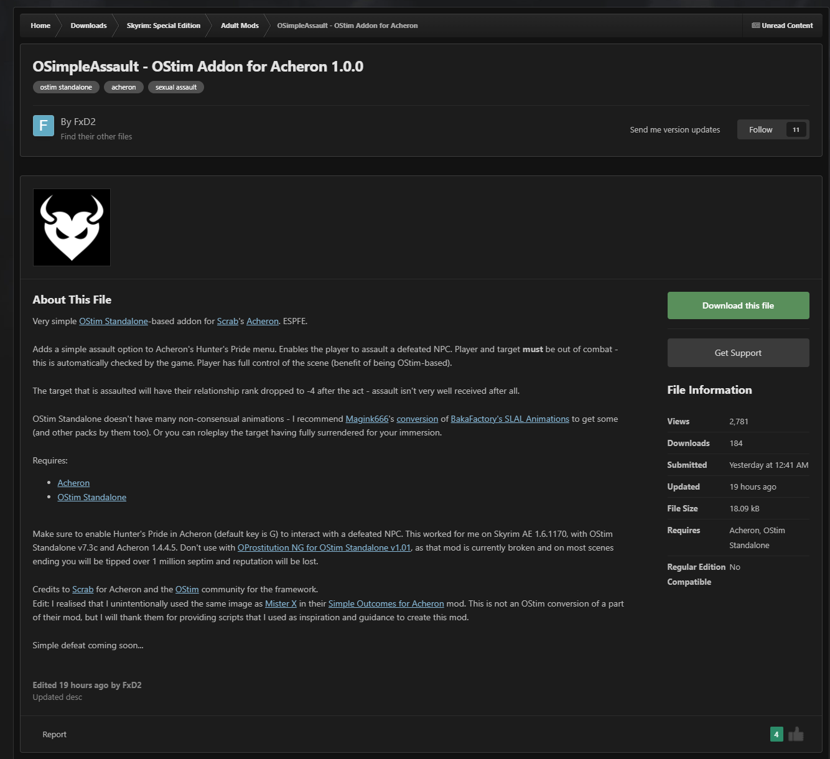Open the mod's demon heart thumbnail image
This screenshot has width=830, height=759.
pos(72,228)
